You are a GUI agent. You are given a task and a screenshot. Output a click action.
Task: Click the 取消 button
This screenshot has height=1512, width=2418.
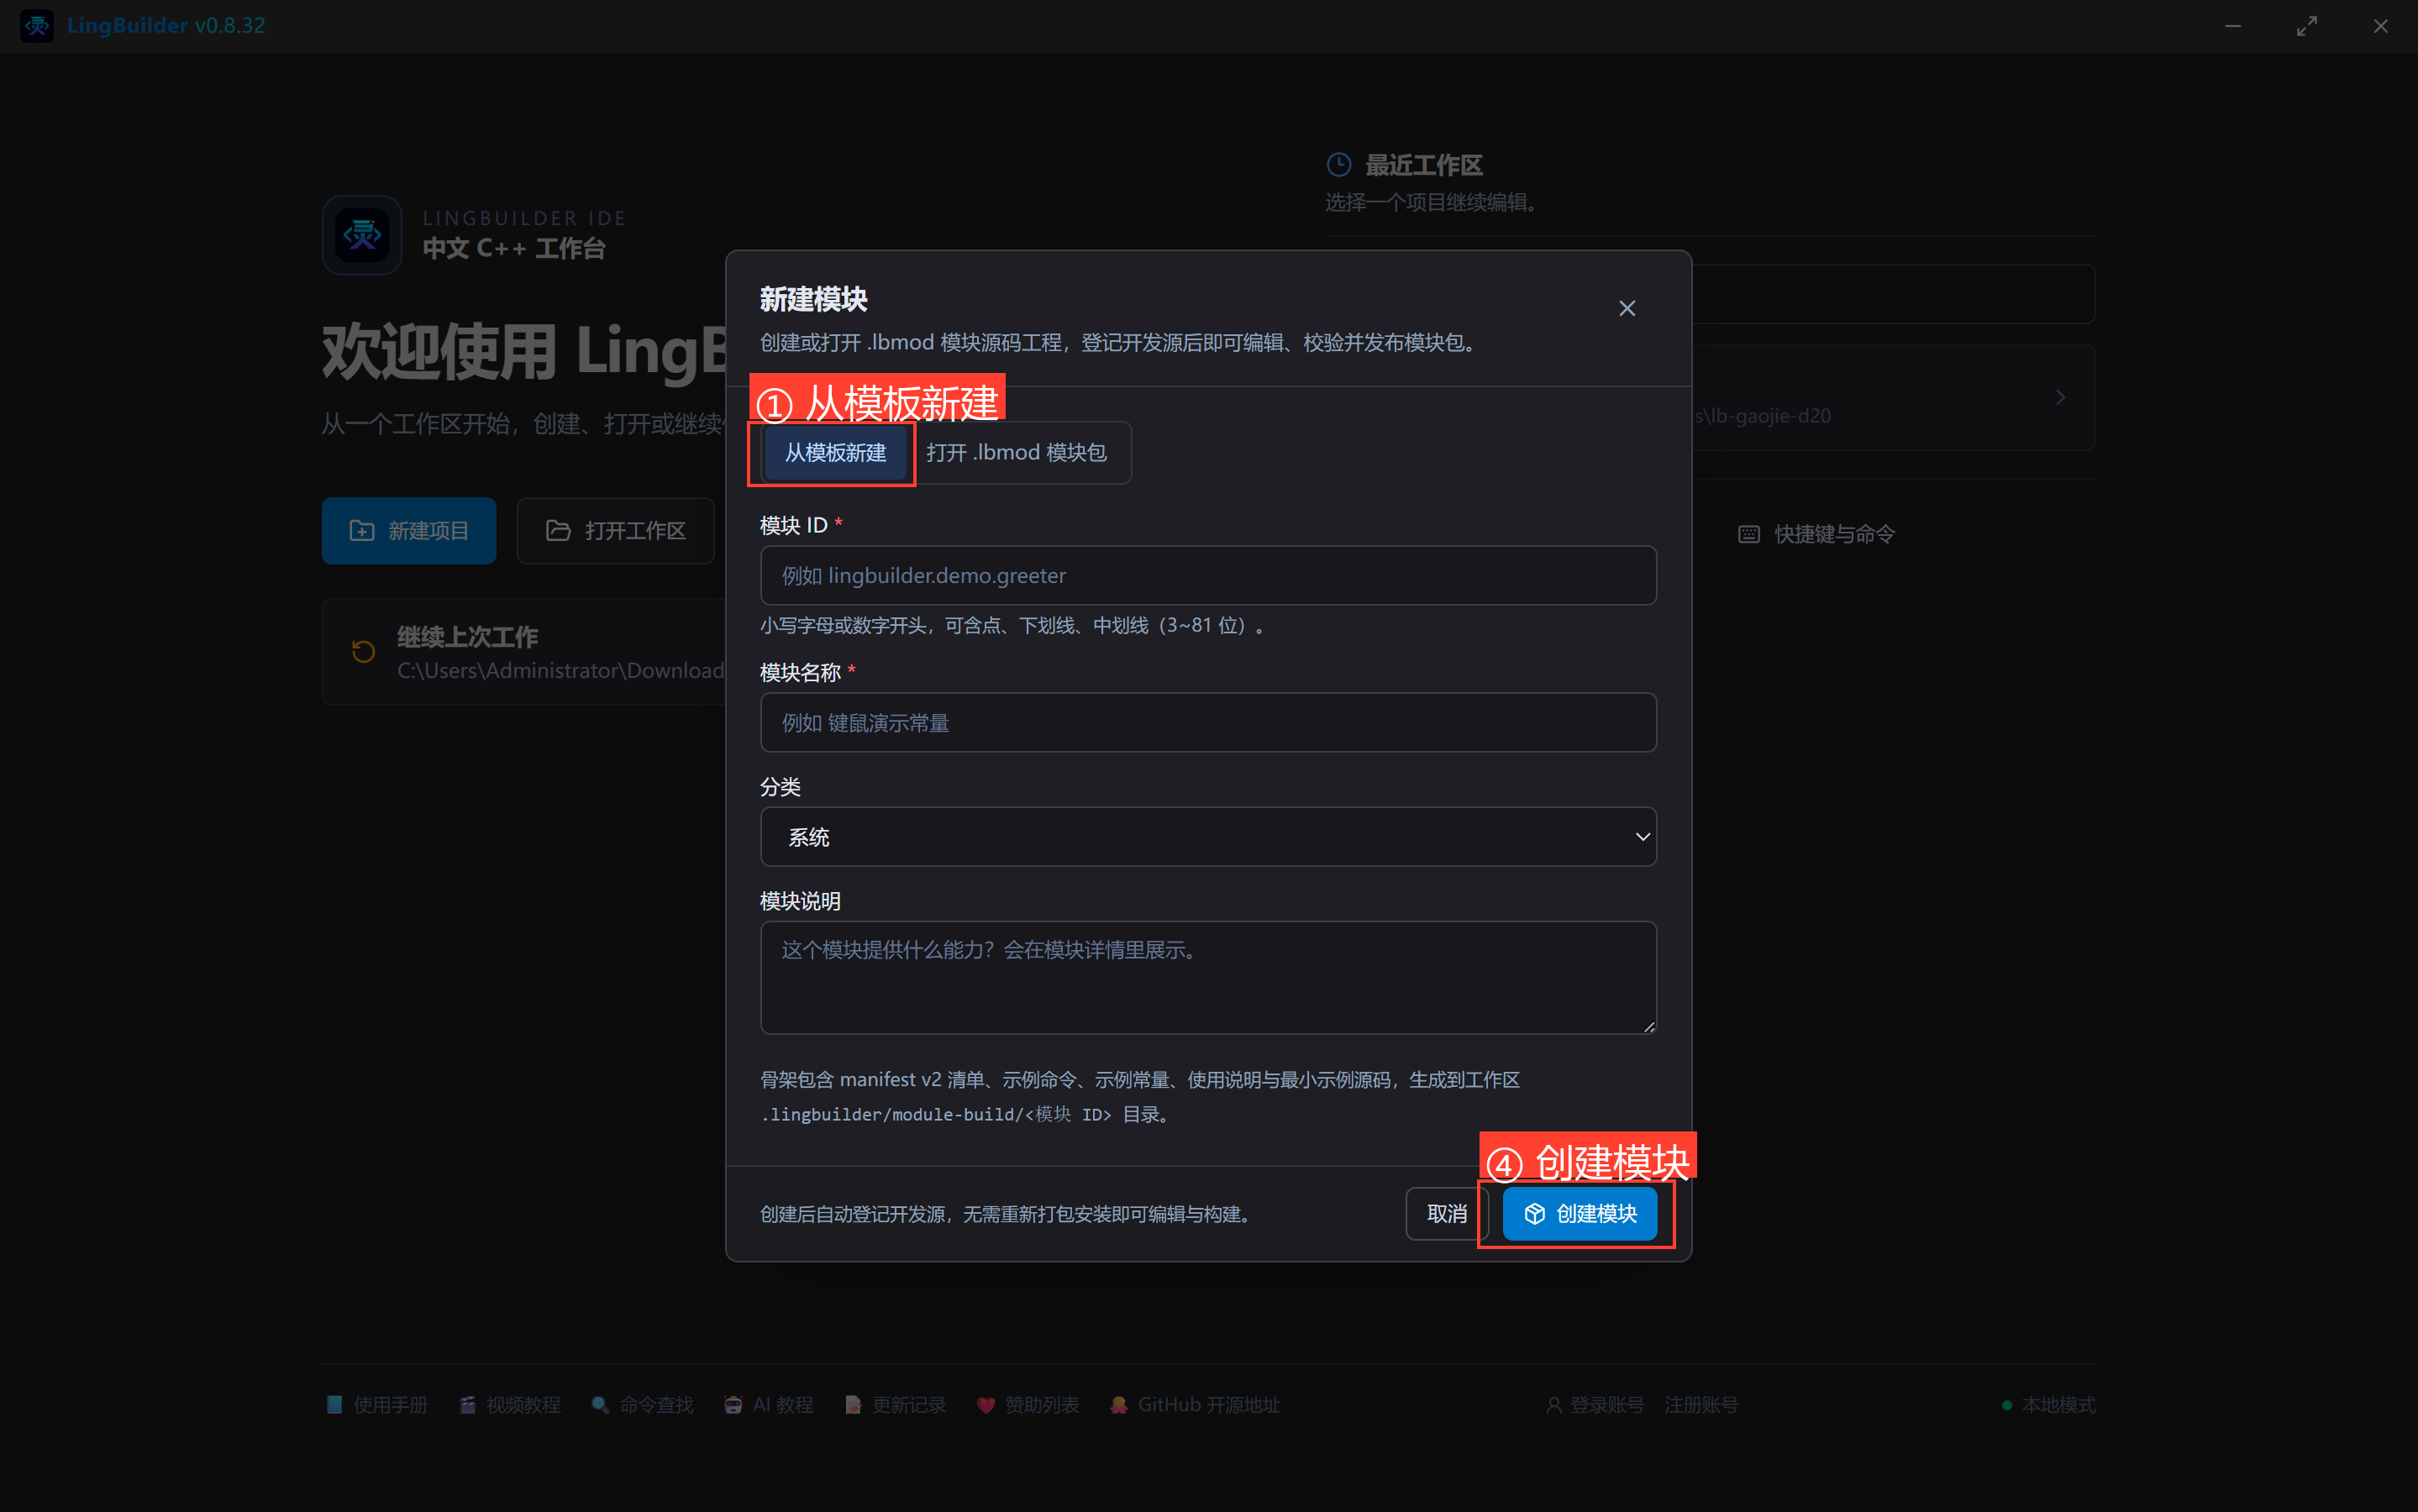coord(1446,1213)
